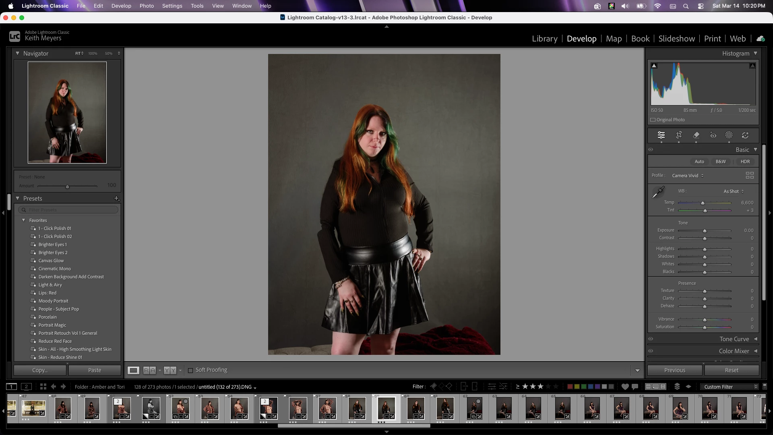Click the add preset plus icon

click(x=116, y=199)
